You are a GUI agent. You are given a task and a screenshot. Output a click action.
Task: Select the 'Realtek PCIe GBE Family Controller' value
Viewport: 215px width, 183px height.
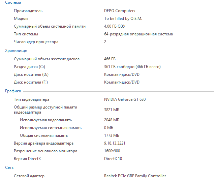click(x=135, y=176)
